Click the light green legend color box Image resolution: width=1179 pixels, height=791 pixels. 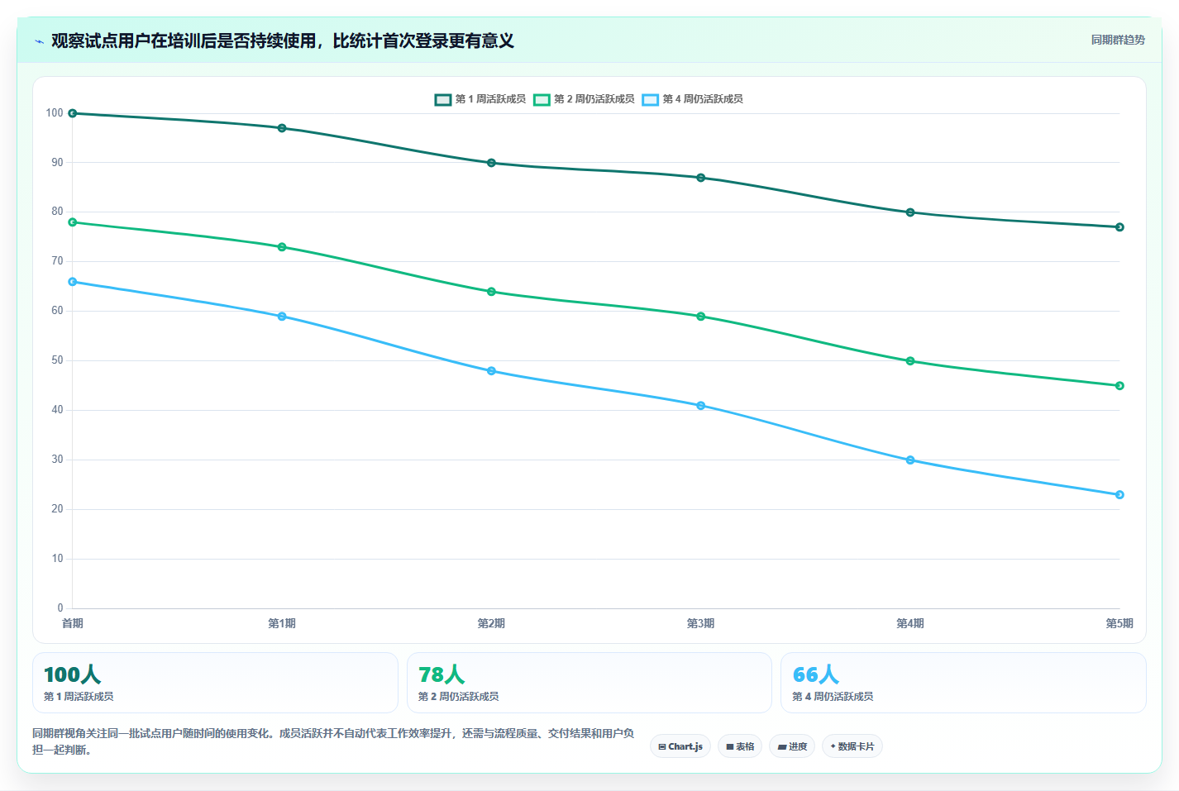click(x=542, y=99)
